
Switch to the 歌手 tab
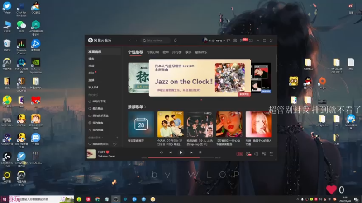[188, 52]
